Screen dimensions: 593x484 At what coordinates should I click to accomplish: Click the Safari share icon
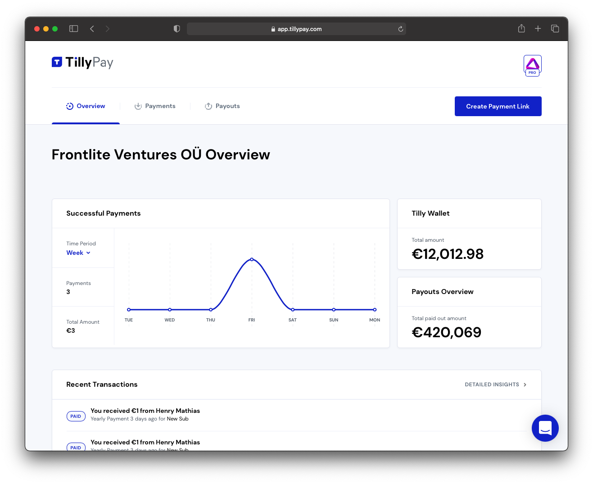[521, 28]
